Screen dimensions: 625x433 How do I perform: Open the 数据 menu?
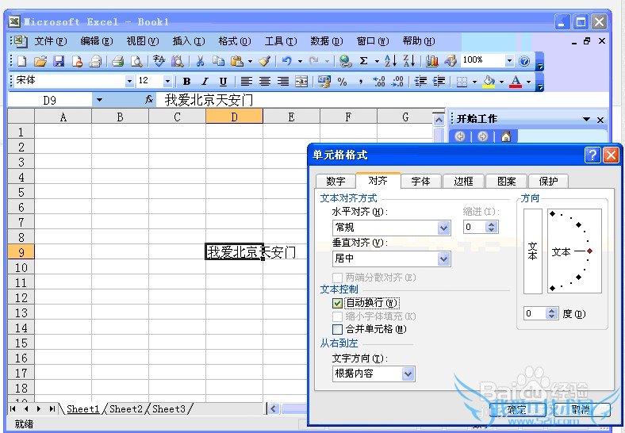pos(327,41)
